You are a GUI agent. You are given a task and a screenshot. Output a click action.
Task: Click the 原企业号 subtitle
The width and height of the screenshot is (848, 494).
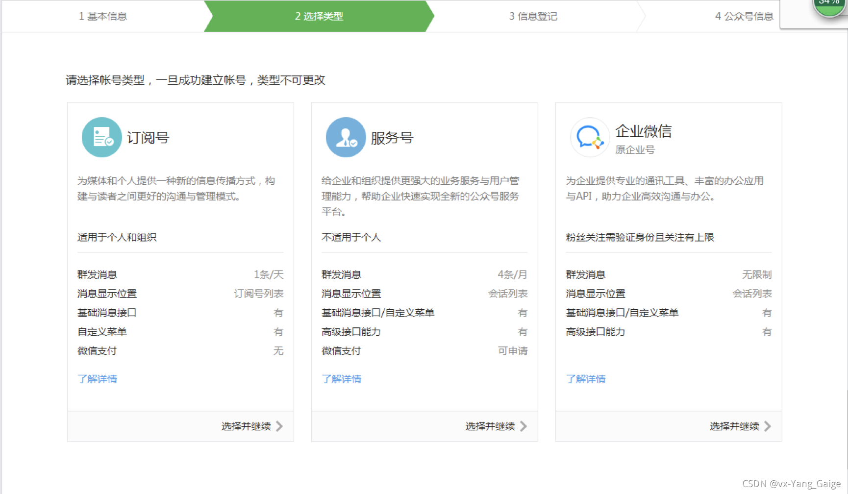click(635, 149)
